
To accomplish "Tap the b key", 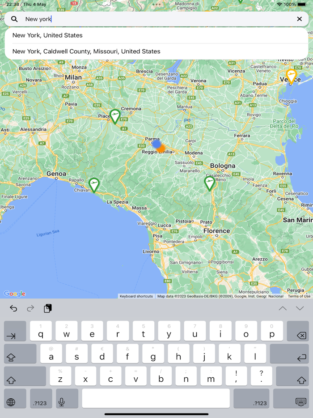I will coord(161,376).
